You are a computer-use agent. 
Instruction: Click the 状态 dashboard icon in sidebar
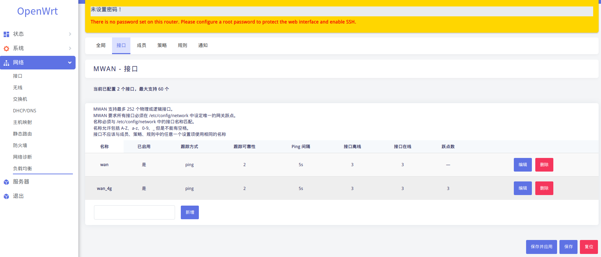(6, 34)
